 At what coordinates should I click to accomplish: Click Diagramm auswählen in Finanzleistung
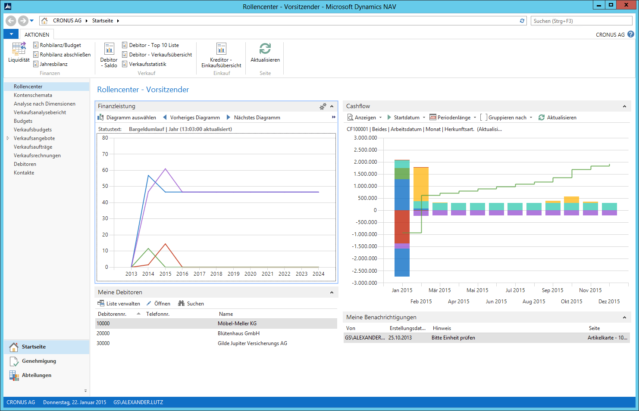(127, 118)
